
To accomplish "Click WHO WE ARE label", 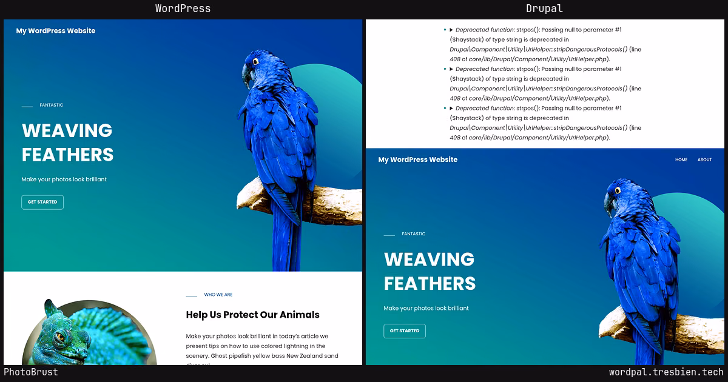I will (218, 295).
